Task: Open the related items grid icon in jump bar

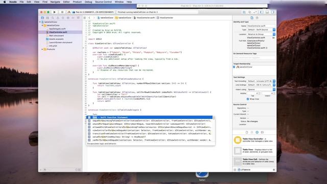Action: (85, 18)
